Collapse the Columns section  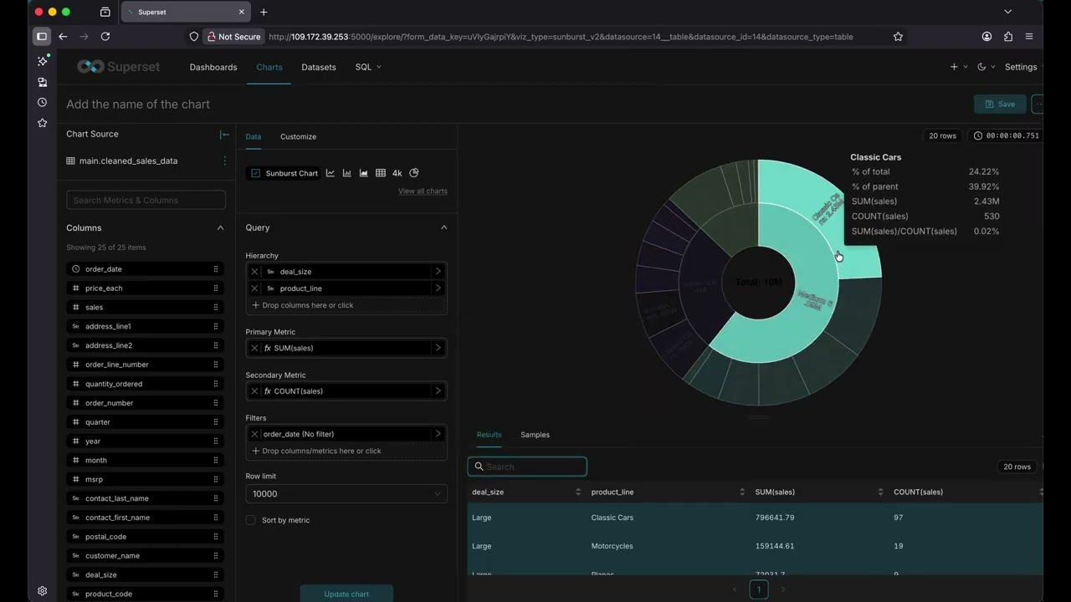tap(221, 227)
